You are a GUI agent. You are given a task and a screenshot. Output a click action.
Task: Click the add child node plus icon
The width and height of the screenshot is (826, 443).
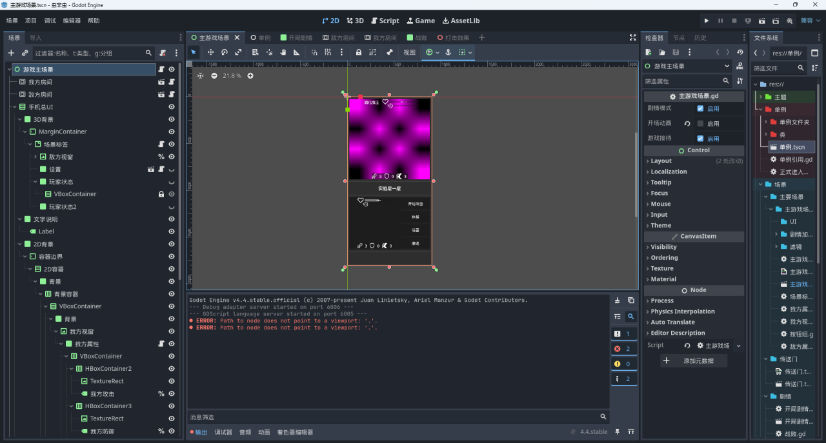[11, 53]
